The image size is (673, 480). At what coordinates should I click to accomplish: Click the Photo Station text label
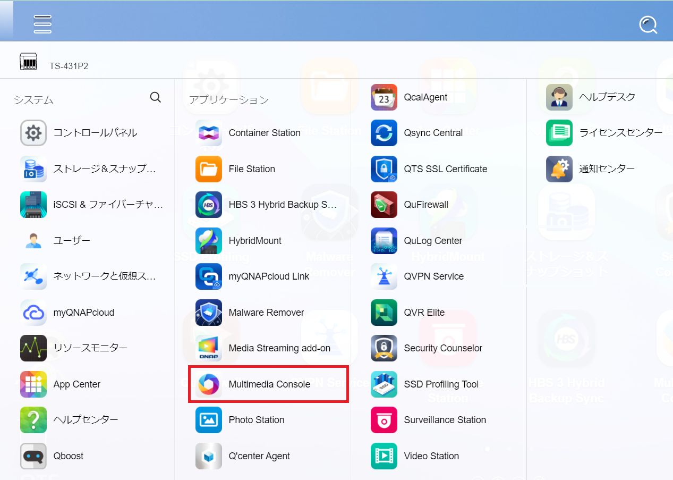[x=257, y=420]
